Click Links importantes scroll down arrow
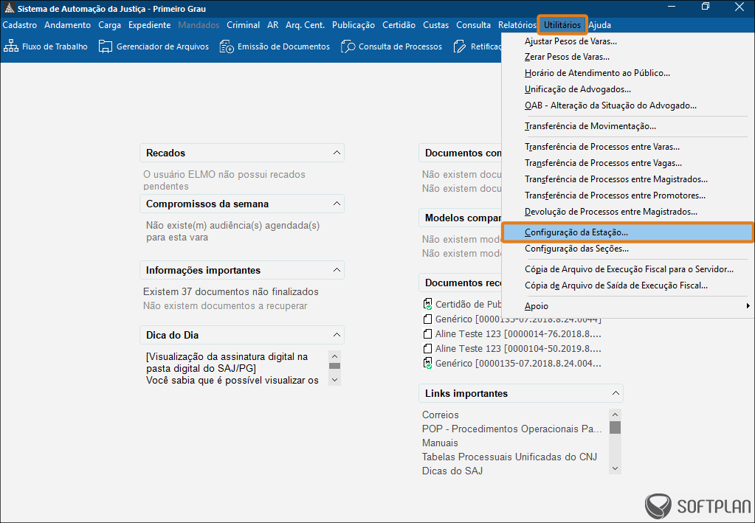Screen dimensions: 755x523 pos(615,468)
